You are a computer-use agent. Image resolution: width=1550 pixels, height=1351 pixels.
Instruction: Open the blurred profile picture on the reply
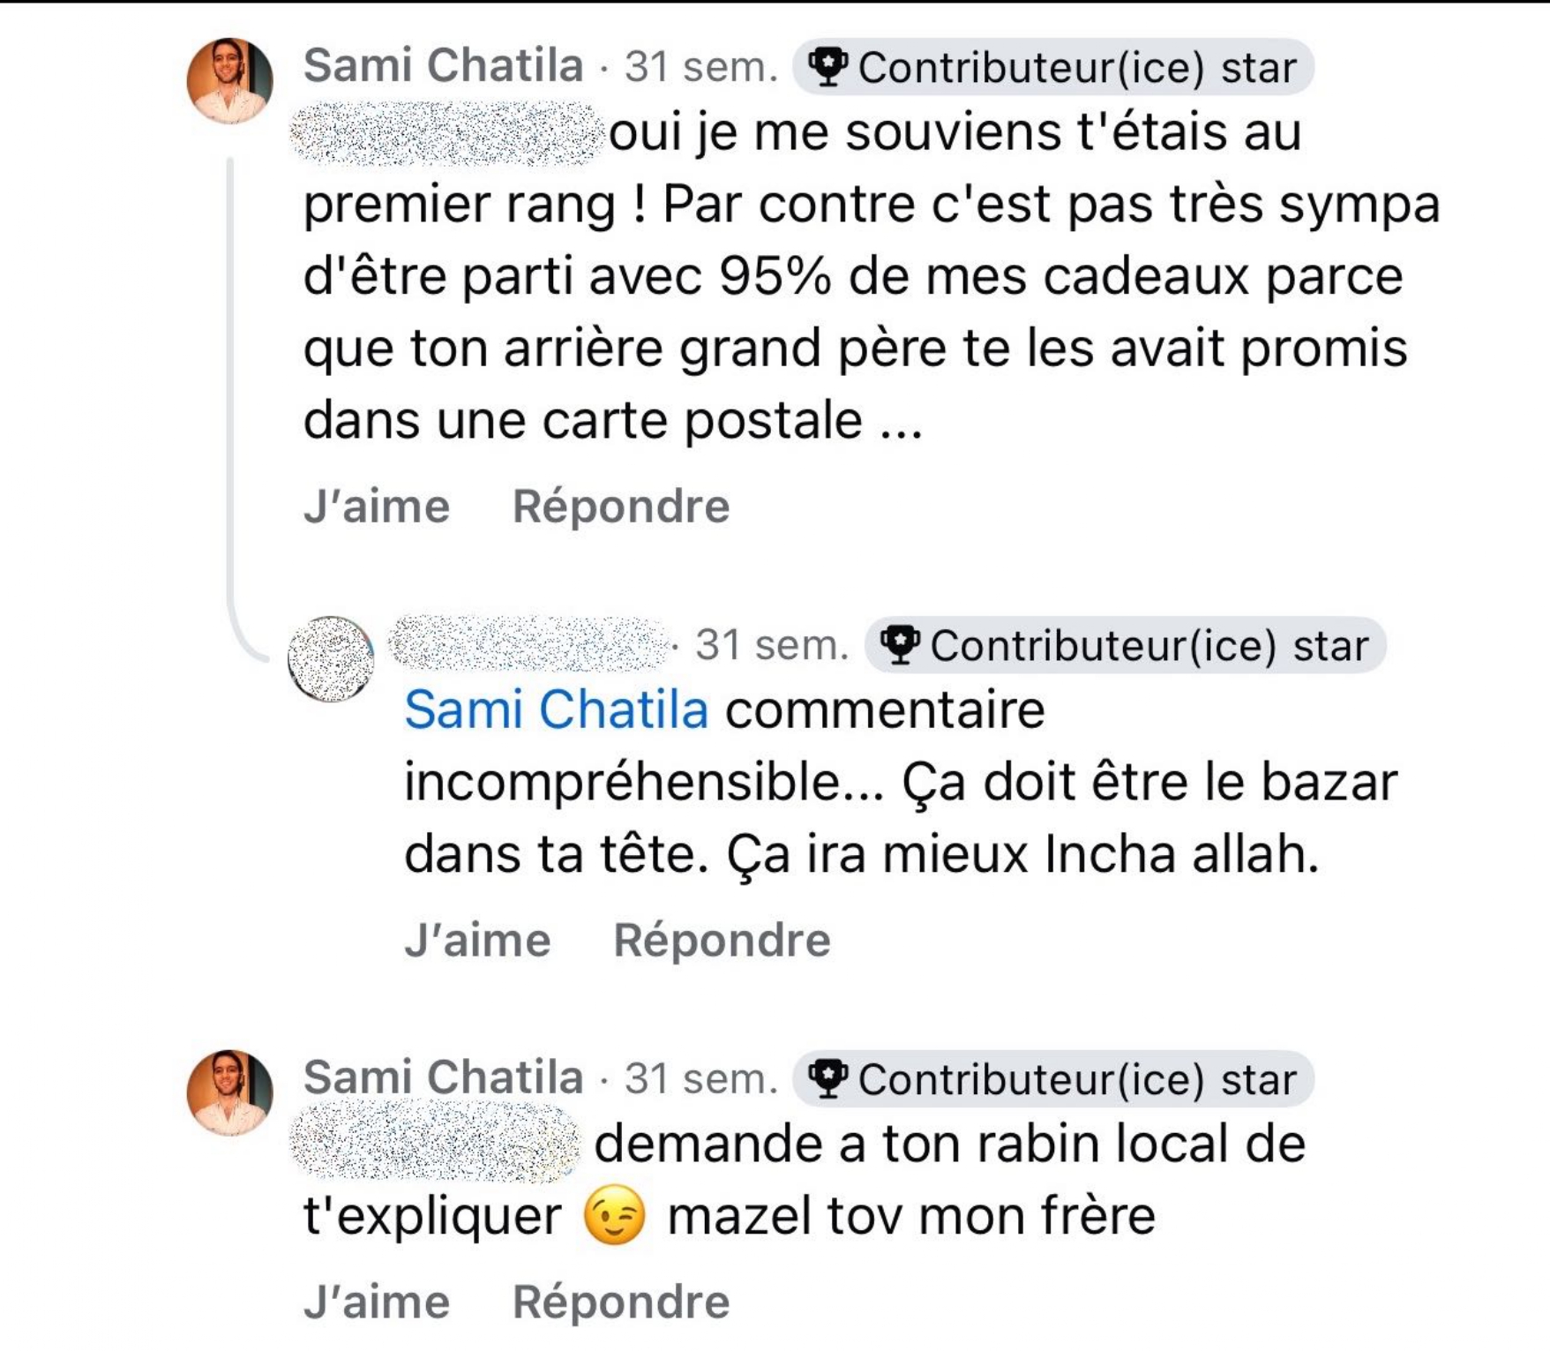331,658
